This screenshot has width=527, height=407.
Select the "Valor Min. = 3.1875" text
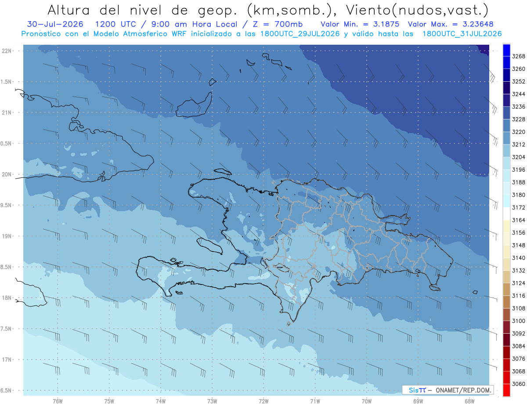(360, 24)
